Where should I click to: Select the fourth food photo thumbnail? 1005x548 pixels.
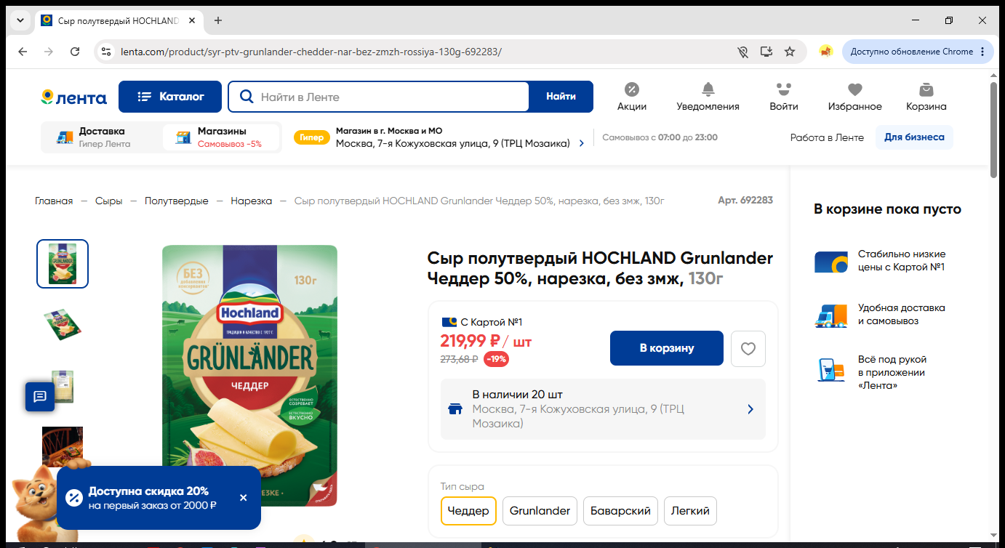[63, 447]
